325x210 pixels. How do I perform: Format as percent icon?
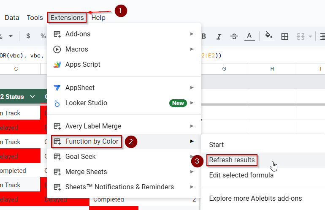(43, 36)
